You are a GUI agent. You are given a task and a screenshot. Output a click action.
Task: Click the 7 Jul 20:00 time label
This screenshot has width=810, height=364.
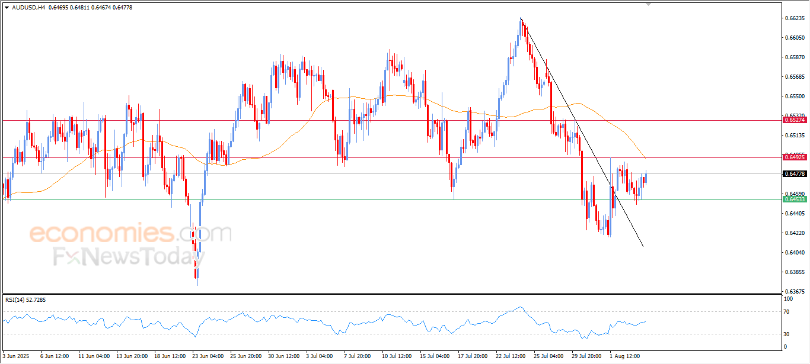click(358, 357)
